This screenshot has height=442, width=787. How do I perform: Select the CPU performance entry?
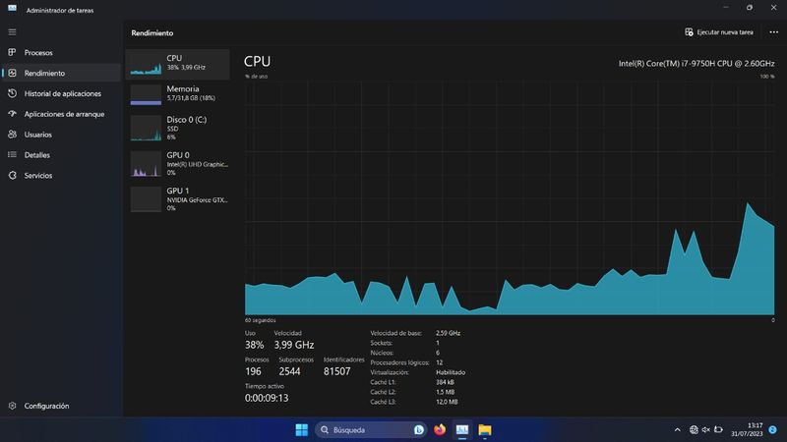pos(178,64)
